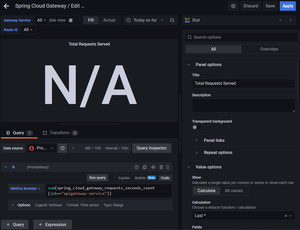Open the Calculation Last * dropdown

coord(244,216)
